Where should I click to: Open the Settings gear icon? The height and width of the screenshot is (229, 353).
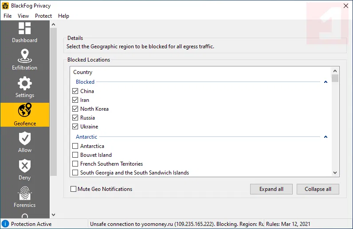click(x=25, y=84)
